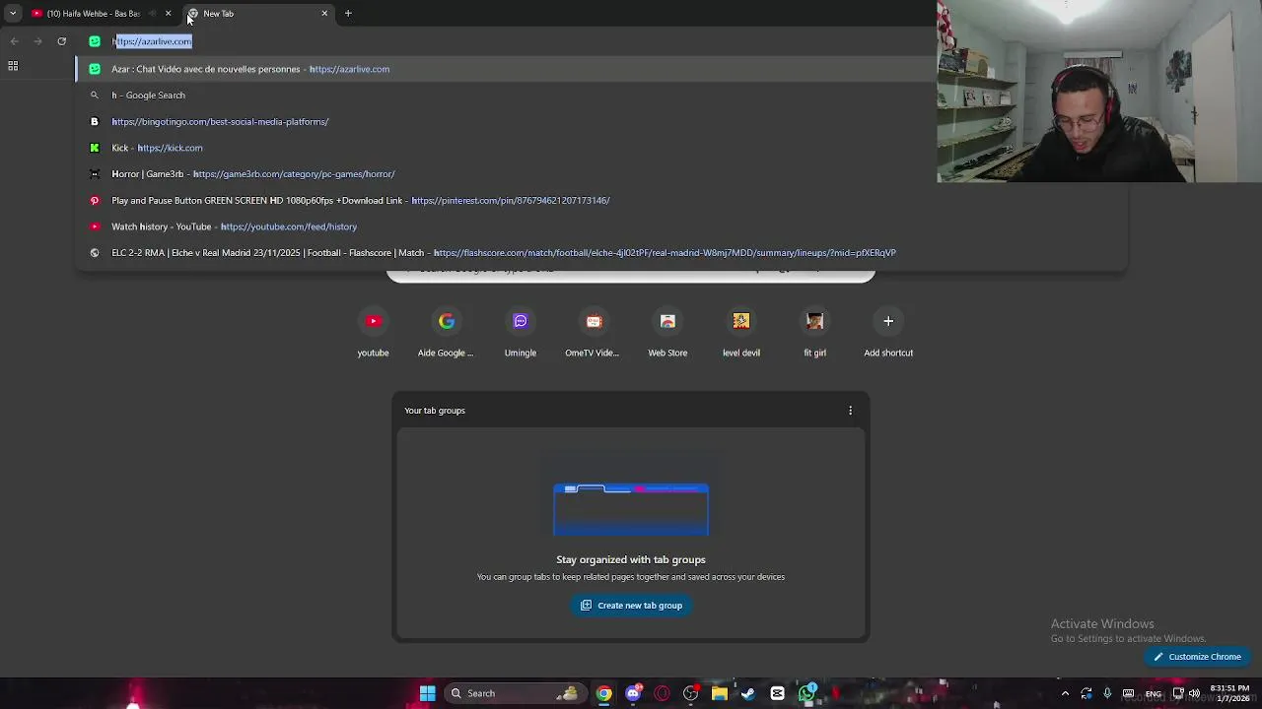Show hidden system tray icons chevron

click(x=1065, y=693)
